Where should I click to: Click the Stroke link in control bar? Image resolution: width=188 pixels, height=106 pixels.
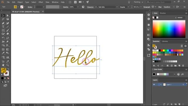30,7
